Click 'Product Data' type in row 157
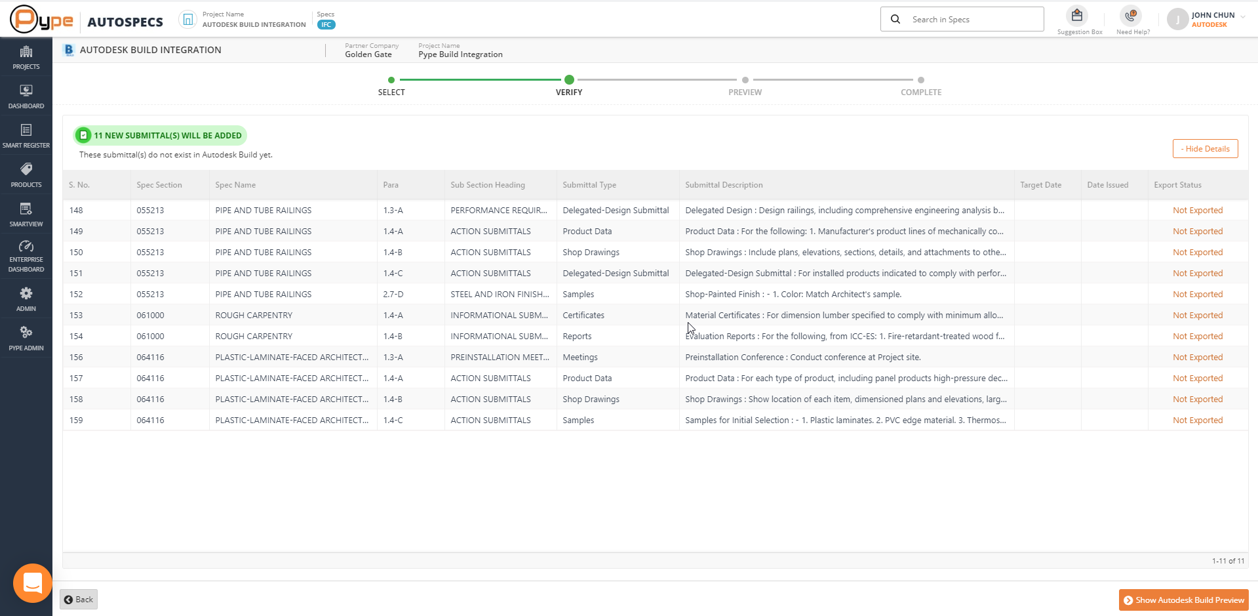Viewport: 1258px width, 616px height. [x=587, y=379]
